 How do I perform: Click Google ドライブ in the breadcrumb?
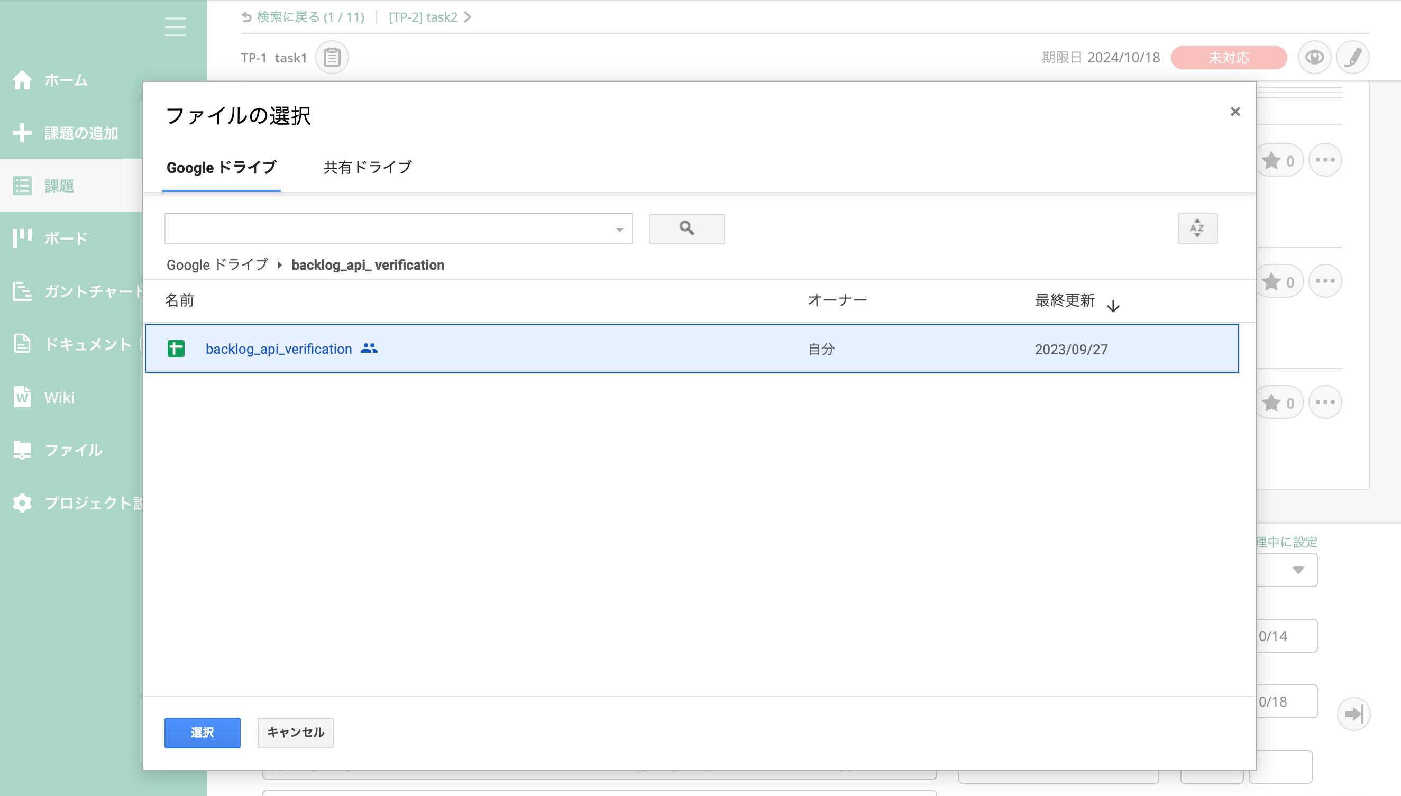[x=217, y=265]
